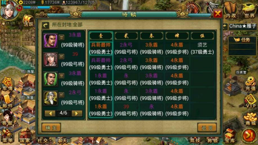Select the 壹 formation tab
The image size is (258, 145).
click(101, 36)
